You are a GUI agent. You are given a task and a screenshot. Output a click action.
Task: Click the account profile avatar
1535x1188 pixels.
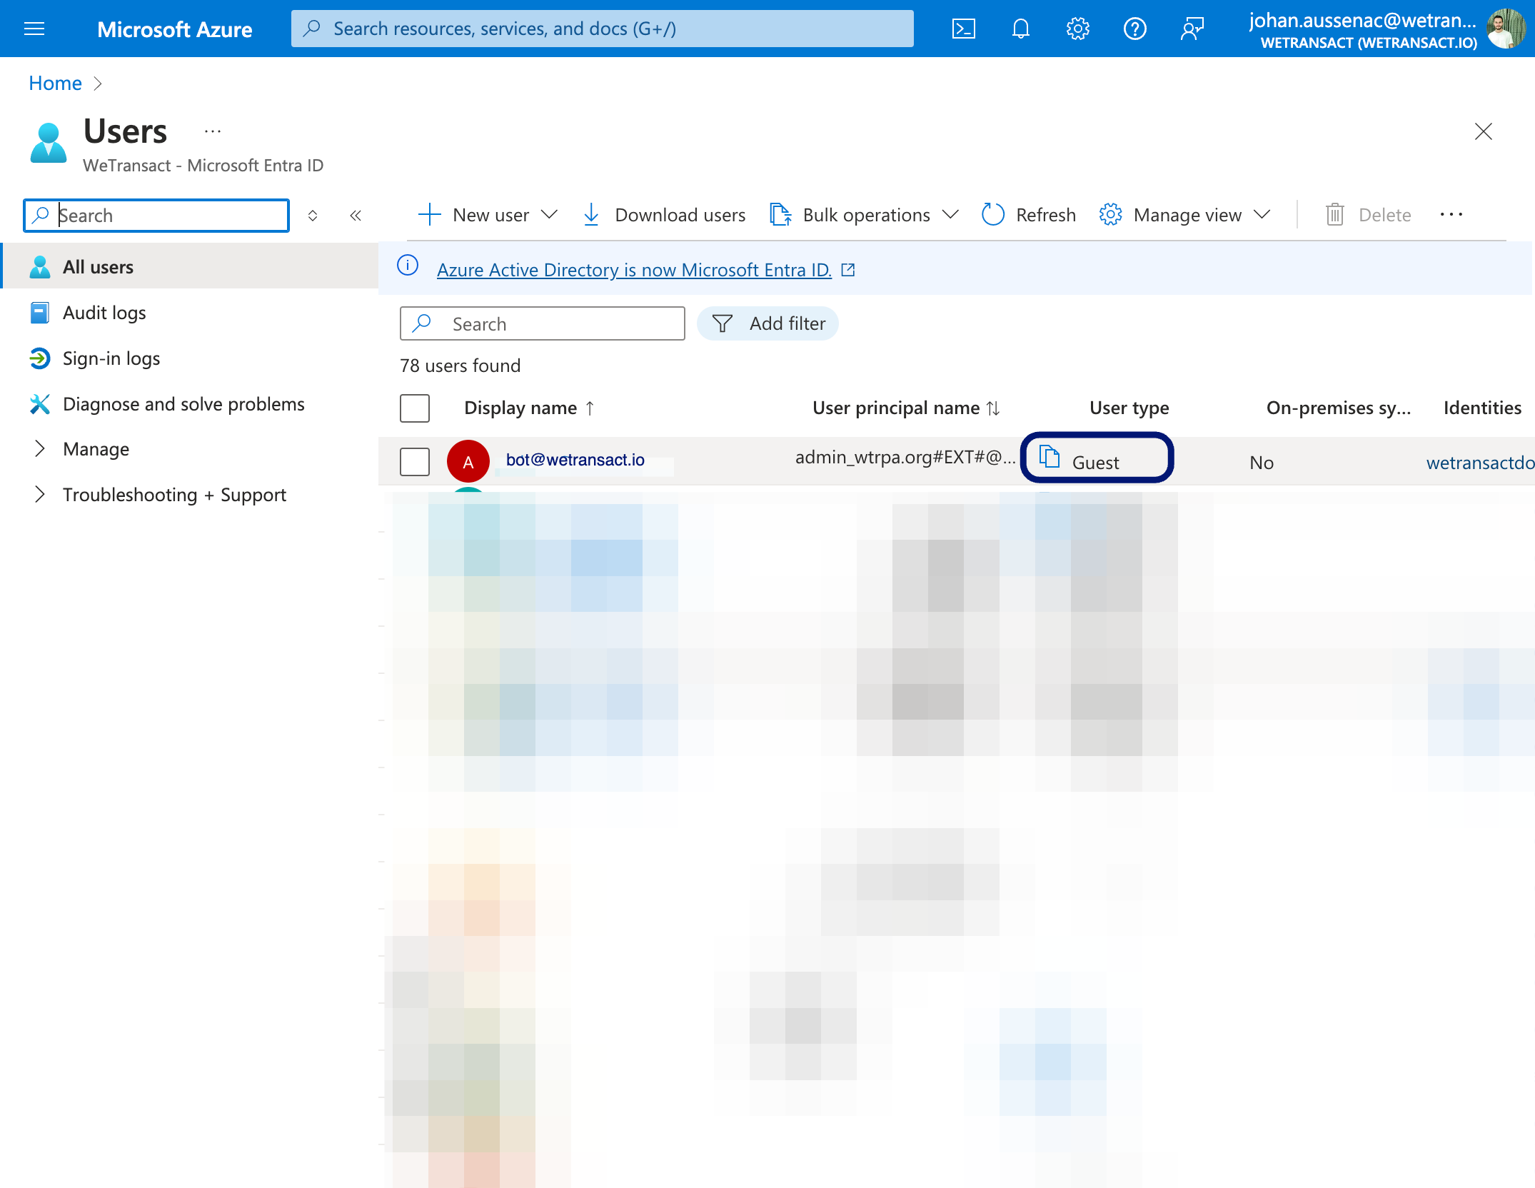click(x=1506, y=29)
